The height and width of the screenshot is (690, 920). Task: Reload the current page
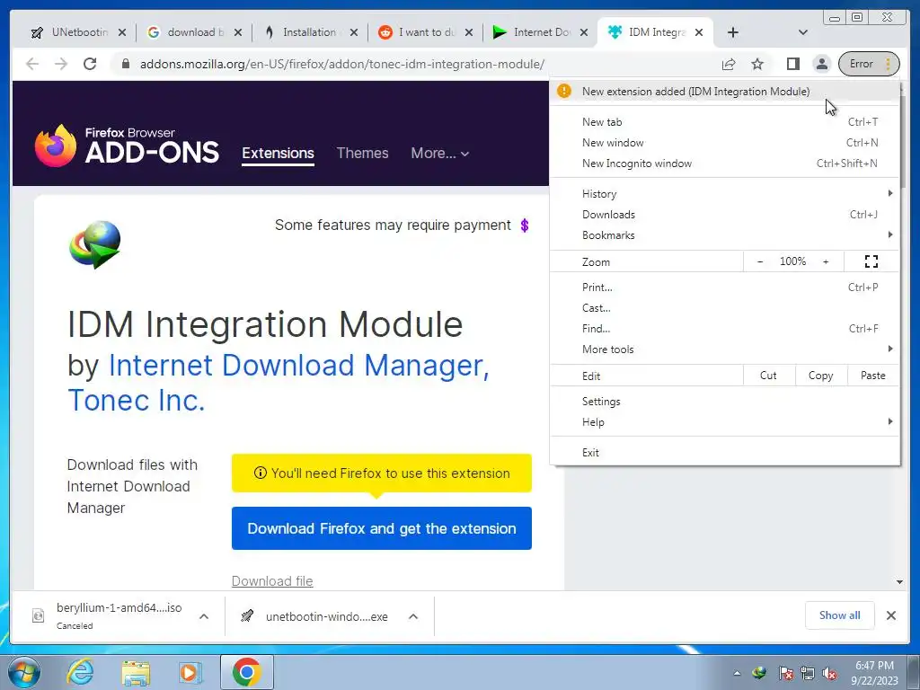pyautogui.click(x=90, y=64)
